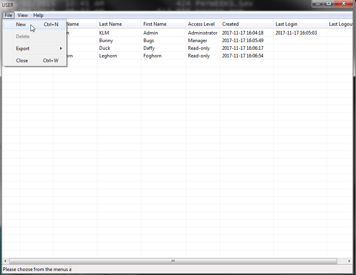356x275 pixels.
Task: Minimize the USER window
Action: tap(318, 4)
